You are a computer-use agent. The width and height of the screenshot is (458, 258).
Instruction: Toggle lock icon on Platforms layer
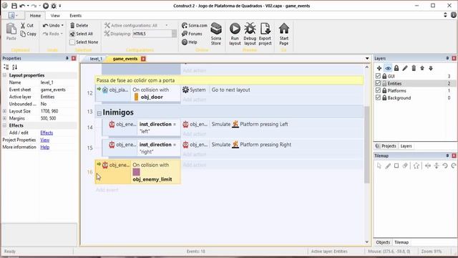tap(384, 91)
